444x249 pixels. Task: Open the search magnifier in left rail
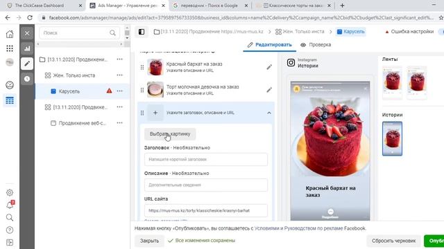pos(10,217)
